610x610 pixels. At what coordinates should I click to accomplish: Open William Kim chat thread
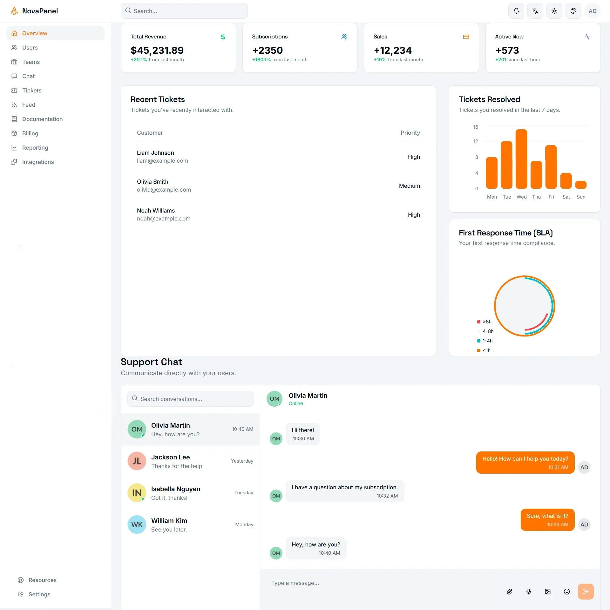pyautogui.click(x=190, y=525)
